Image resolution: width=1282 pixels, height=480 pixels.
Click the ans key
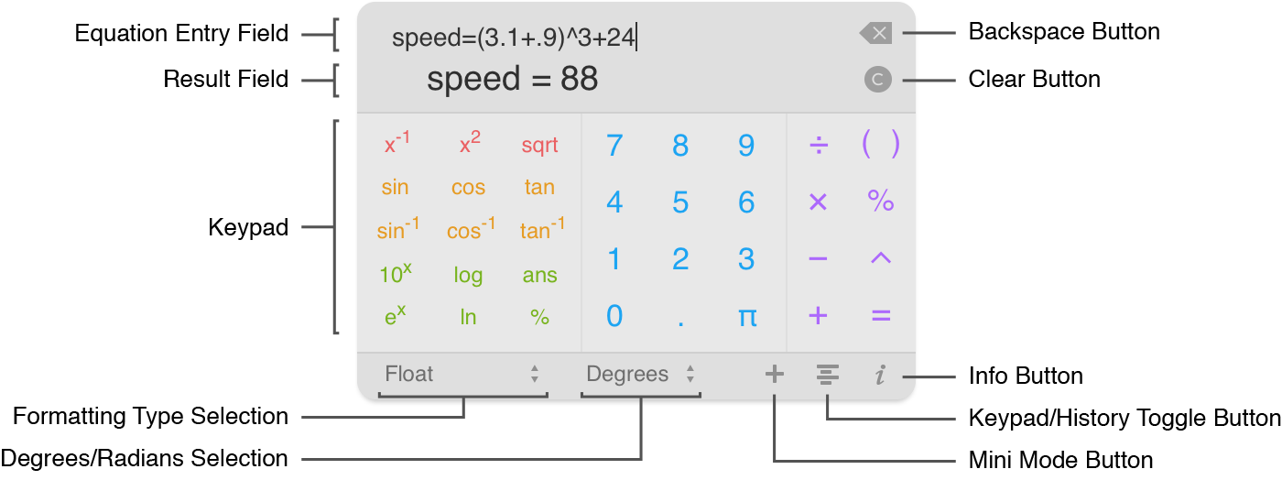tap(539, 276)
